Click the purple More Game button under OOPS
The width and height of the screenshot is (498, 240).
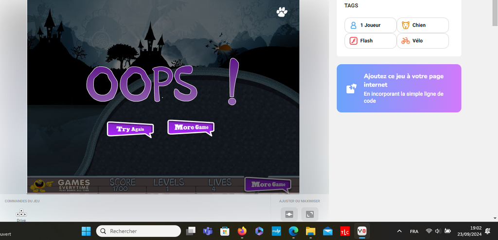(x=191, y=127)
